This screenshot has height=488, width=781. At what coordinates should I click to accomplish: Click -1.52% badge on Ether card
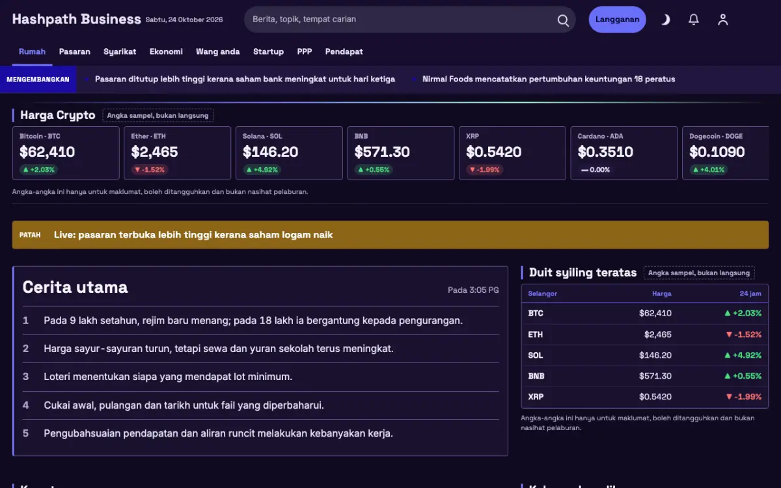click(x=149, y=169)
